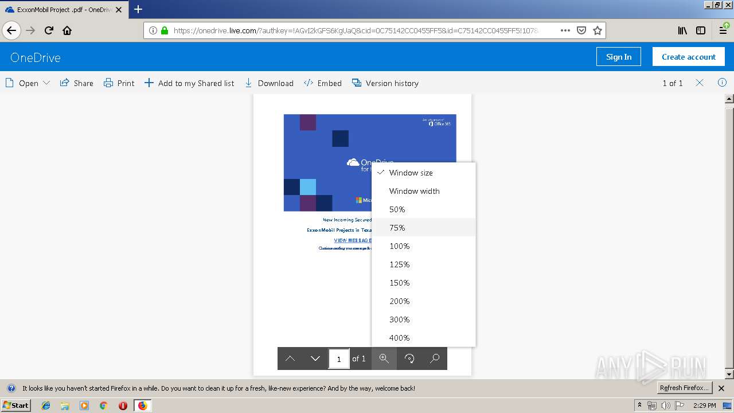The image size is (734, 413).
Task: Dismiss the Firefox refresh notification
Action: pyautogui.click(x=721, y=388)
